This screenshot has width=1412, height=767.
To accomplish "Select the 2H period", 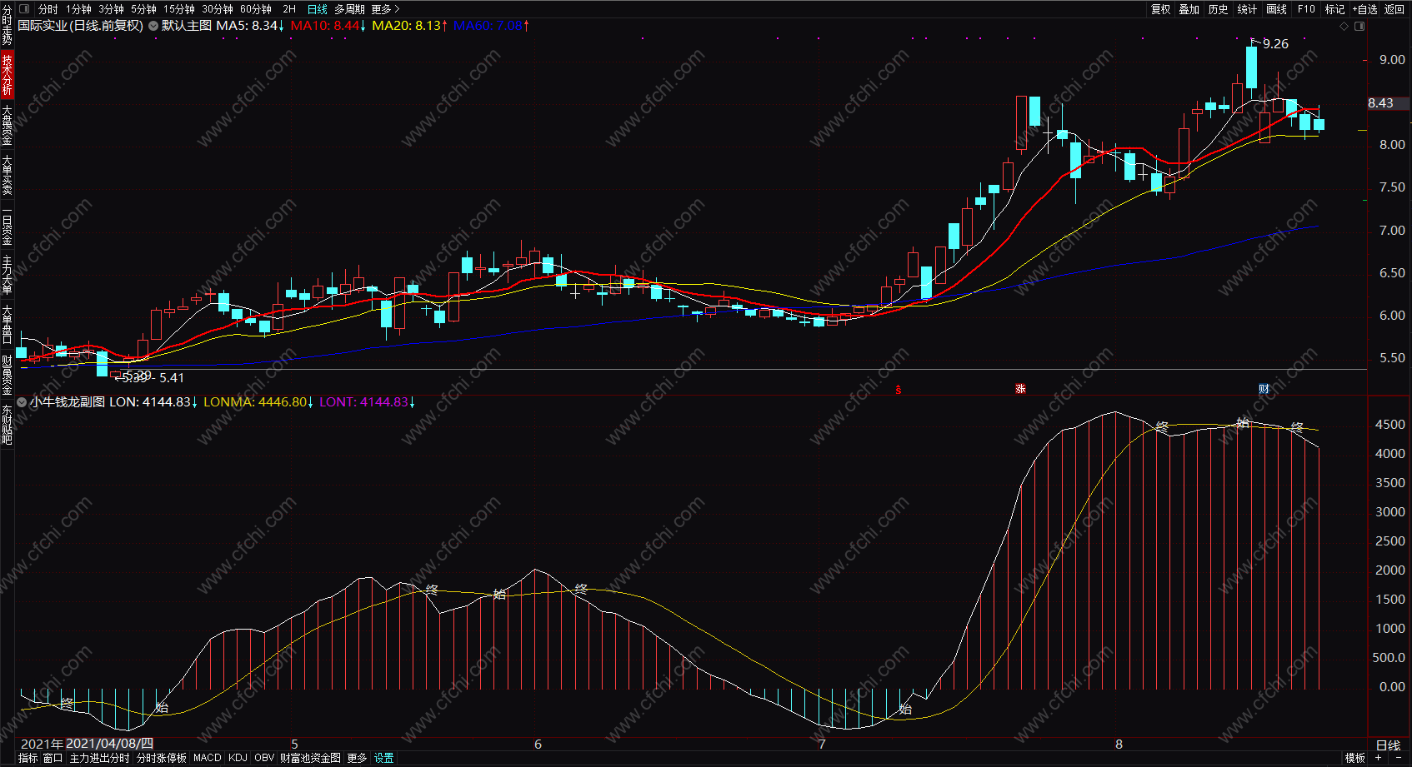I will (289, 9).
